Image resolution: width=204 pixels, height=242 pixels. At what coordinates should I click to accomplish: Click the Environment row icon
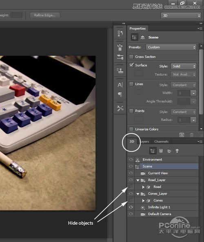(137, 160)
